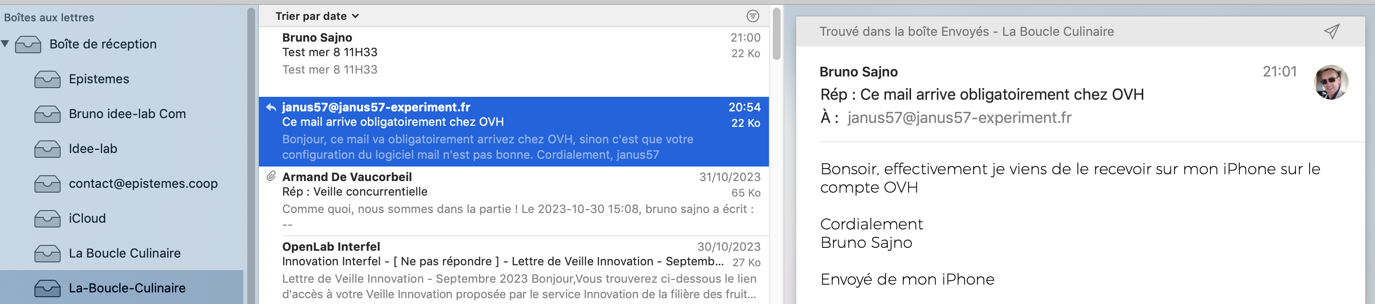Collapse the Boîte de réception disclosure triangle
Viewport: 1375px width, 304px height.
[x=5, y=44]
